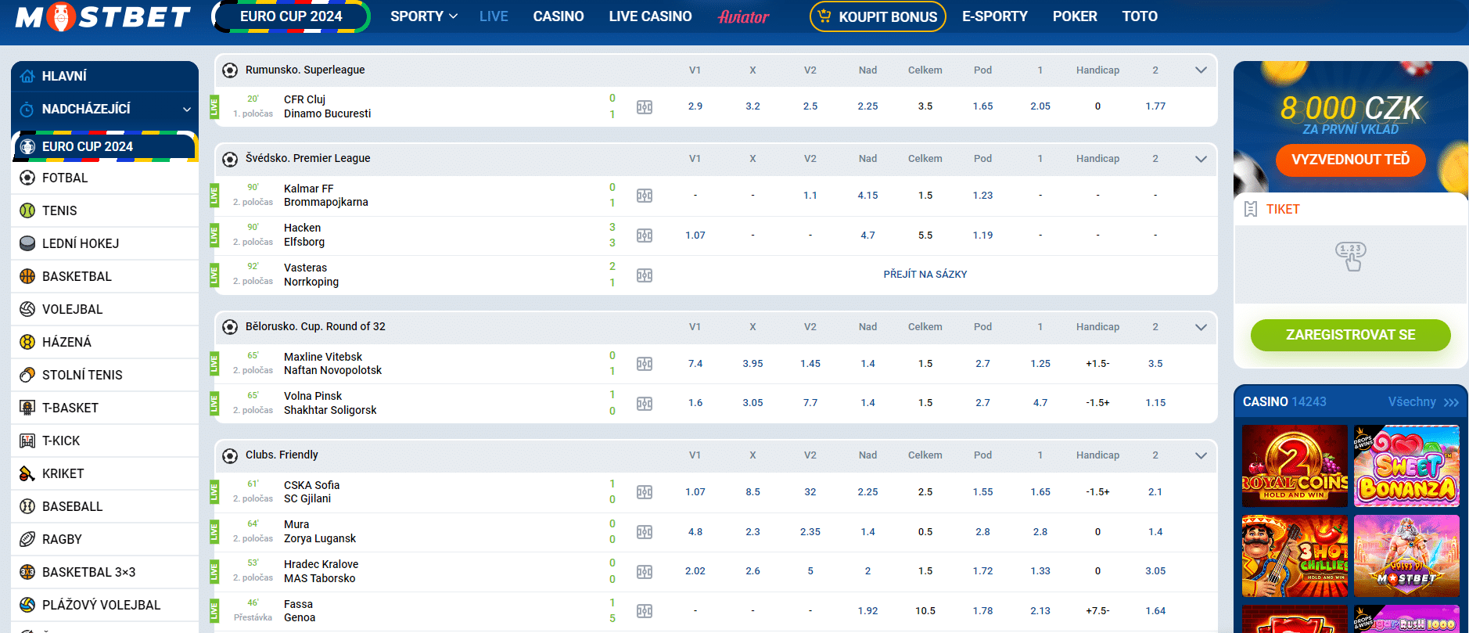Collapse the Švédsko Premier League section
Viewport: 1469px width, 633px height.
(x=1201, y=159)
